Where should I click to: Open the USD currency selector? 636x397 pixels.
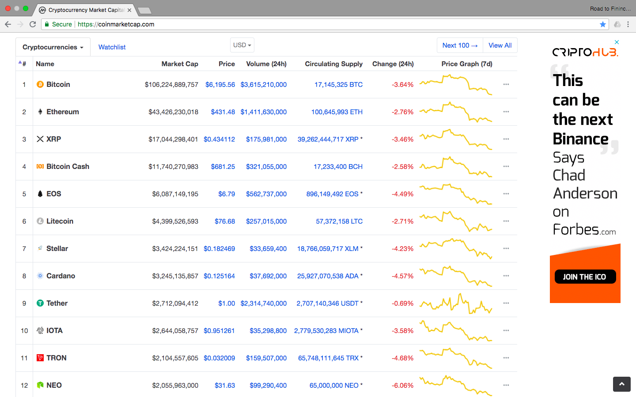click(242, 45)
